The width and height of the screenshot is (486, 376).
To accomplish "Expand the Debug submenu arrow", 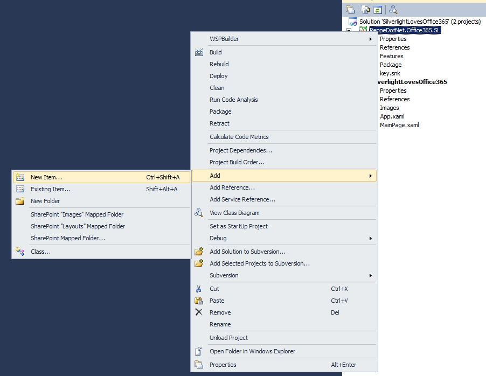I will pyautogui.click(x=370, y=238).
